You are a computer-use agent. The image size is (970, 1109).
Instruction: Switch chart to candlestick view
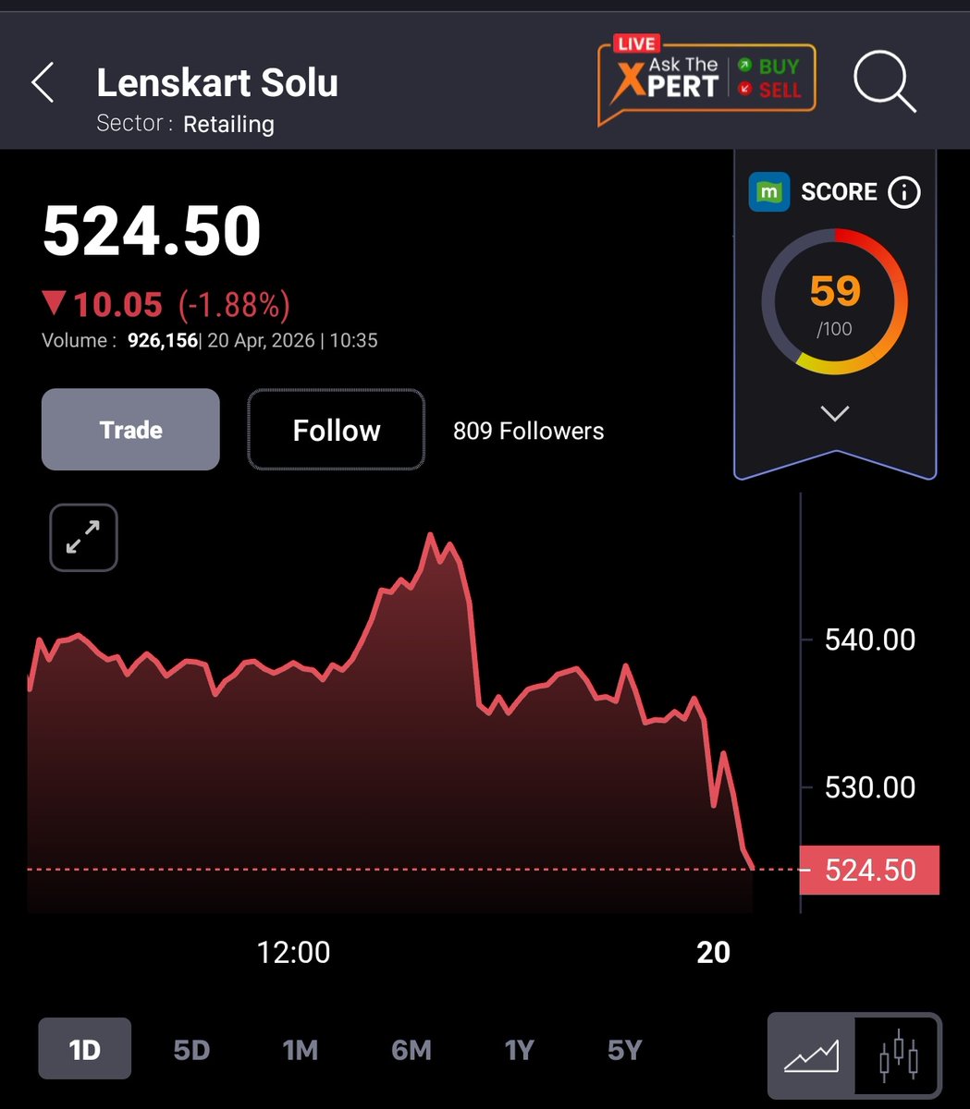tap(898, 1054)
